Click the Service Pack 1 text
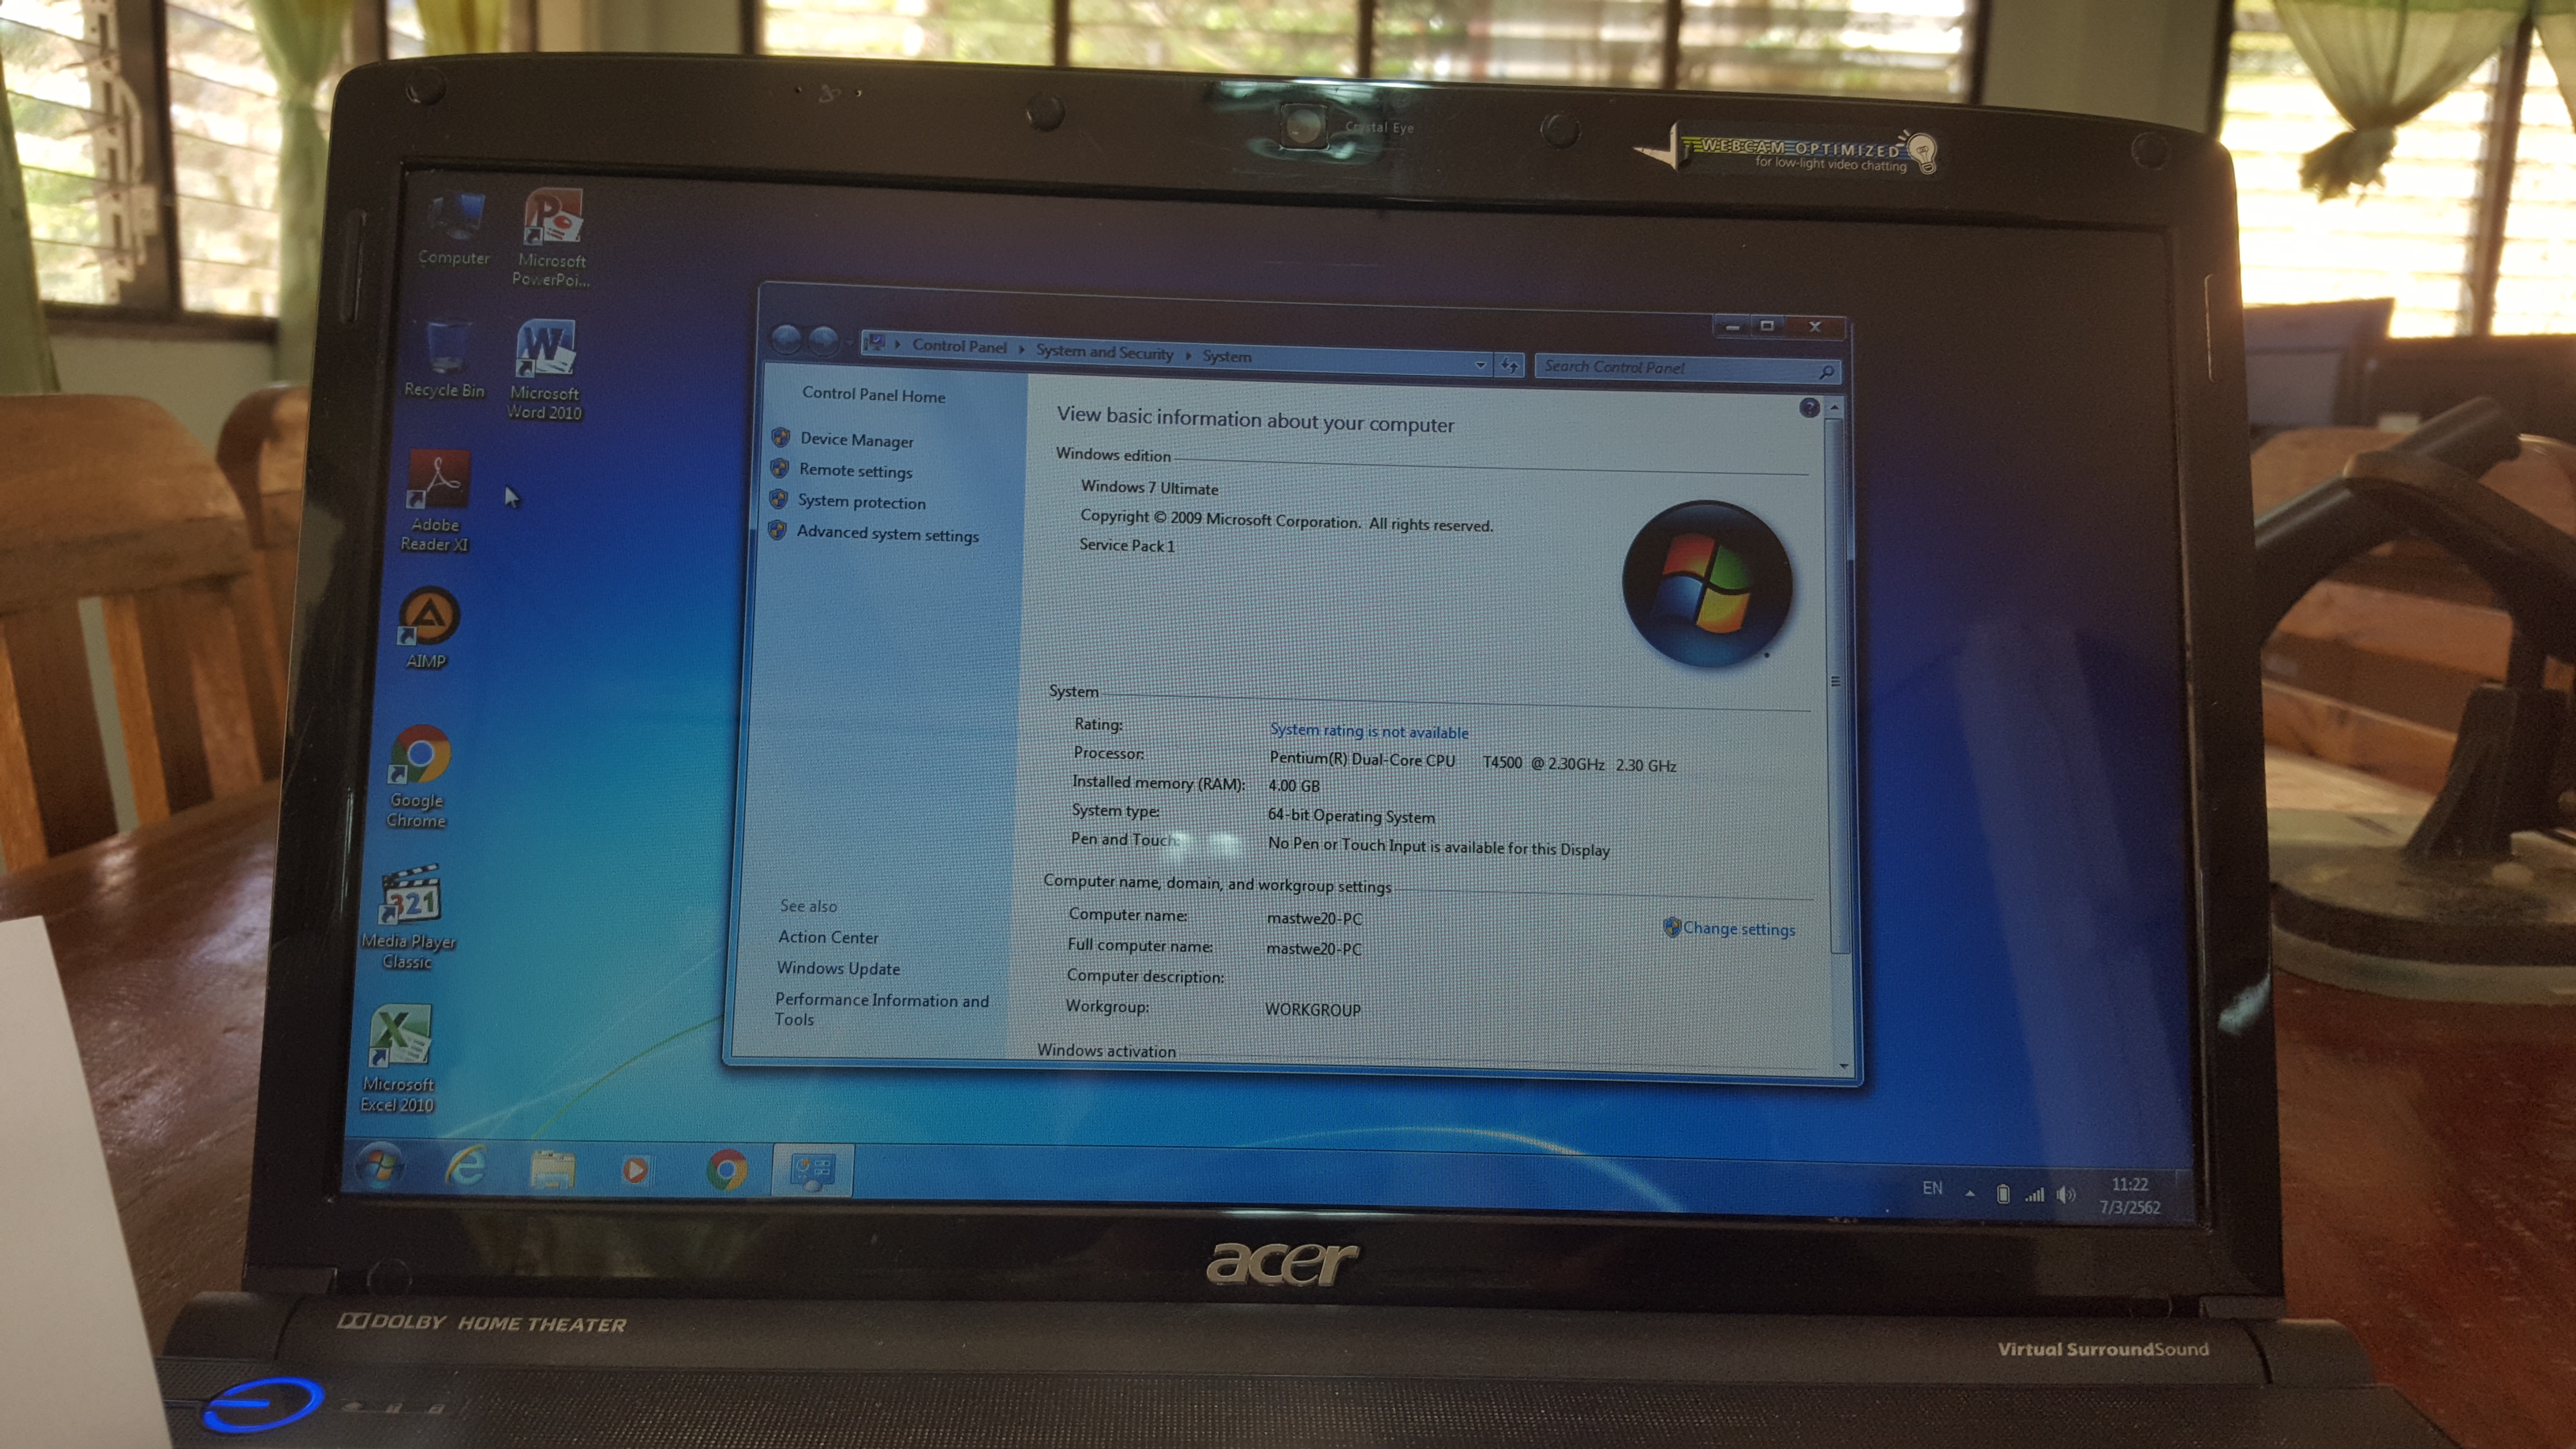Image resolution: width=2576 pixels, height=1449 pixels. click(x=1126, y=545)
